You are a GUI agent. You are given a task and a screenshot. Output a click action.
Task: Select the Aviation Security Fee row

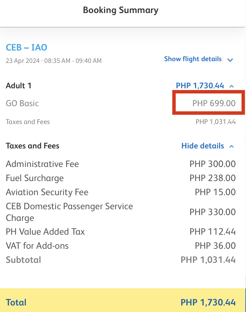click(121, 192)
